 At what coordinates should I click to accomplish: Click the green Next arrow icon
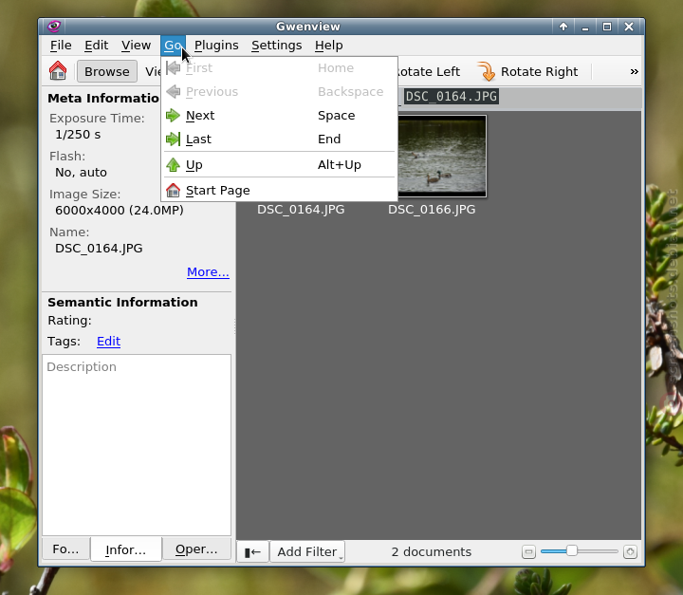pyautogui.click(x=173, y=116)
